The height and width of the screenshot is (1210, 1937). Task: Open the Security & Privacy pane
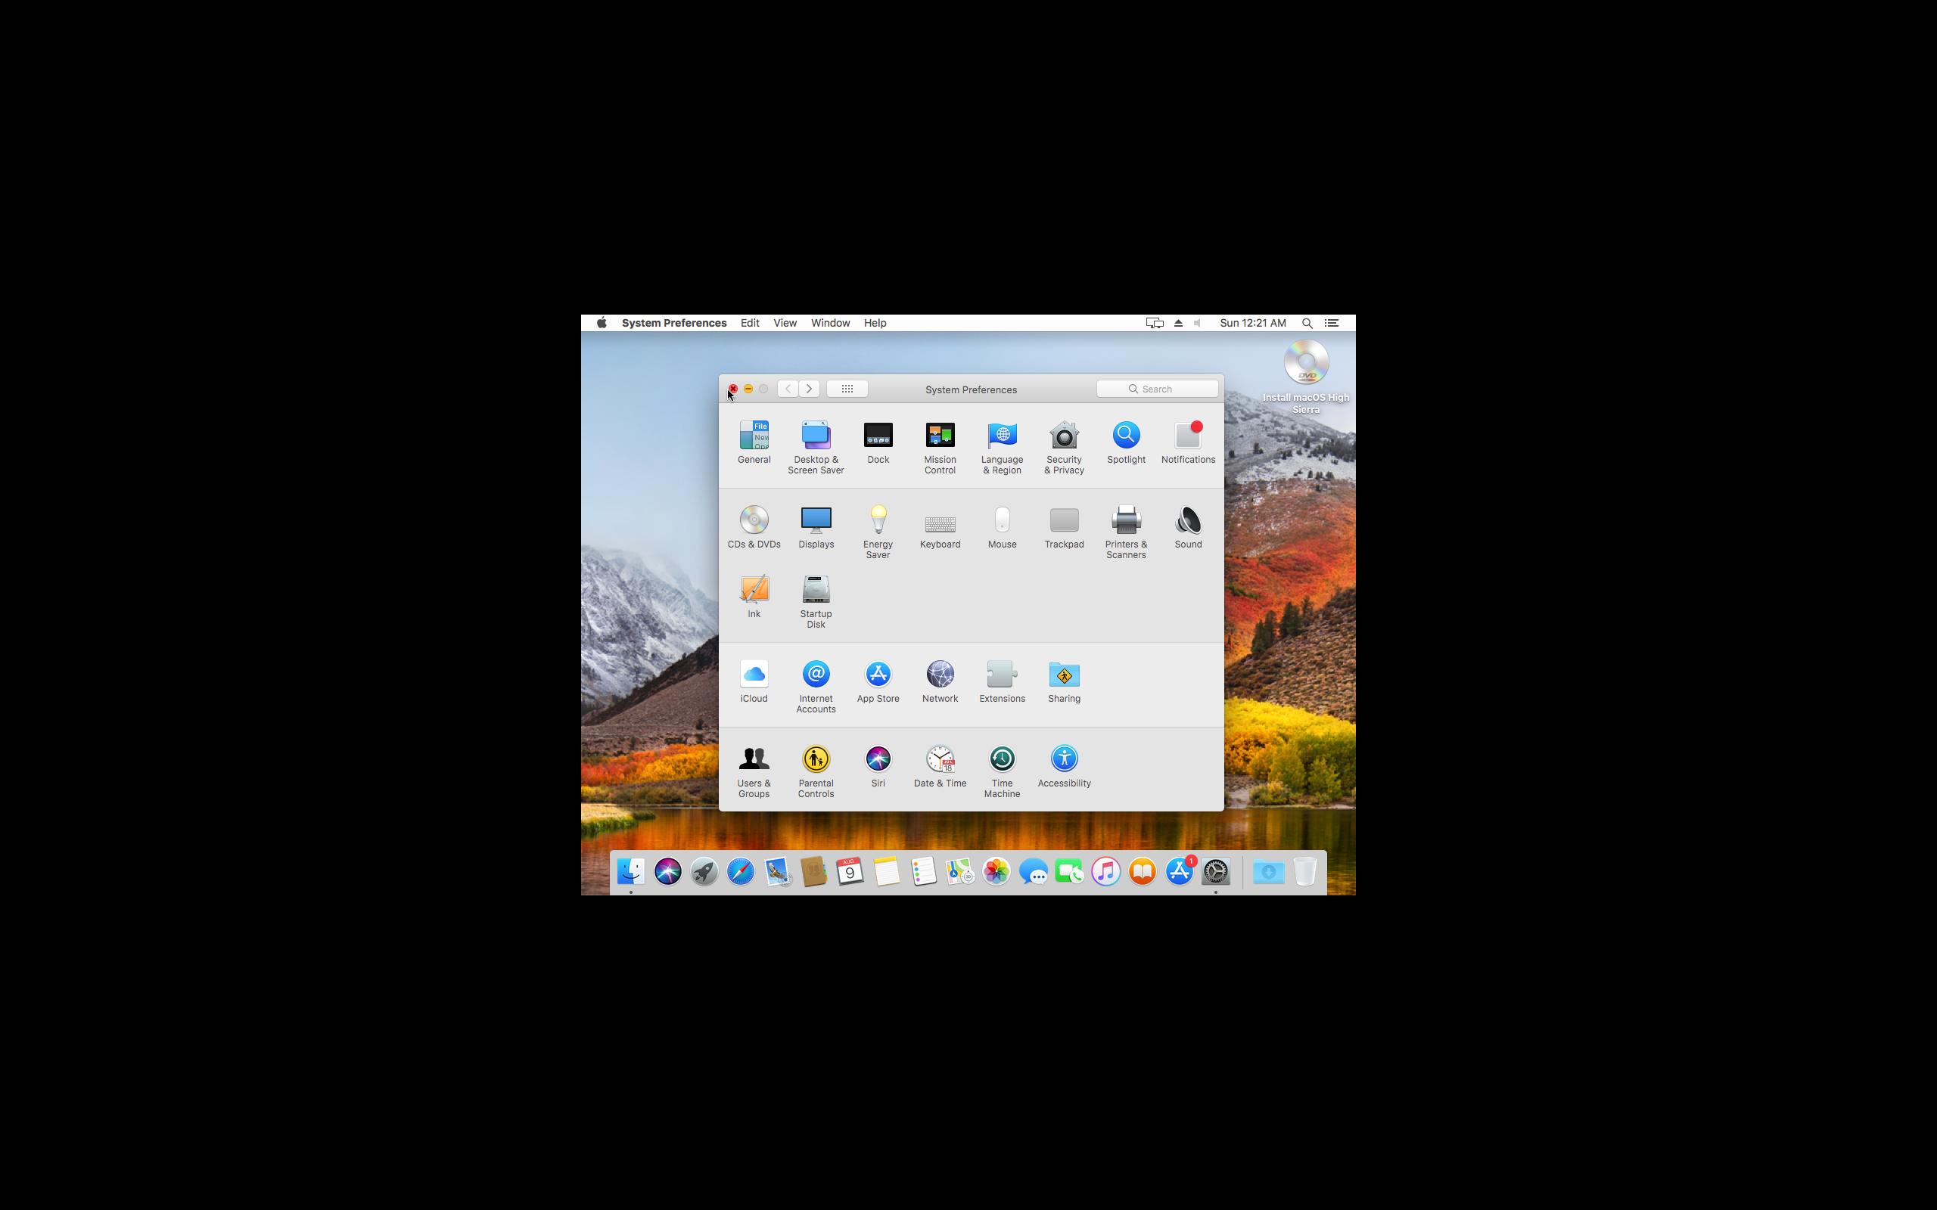1064,436
